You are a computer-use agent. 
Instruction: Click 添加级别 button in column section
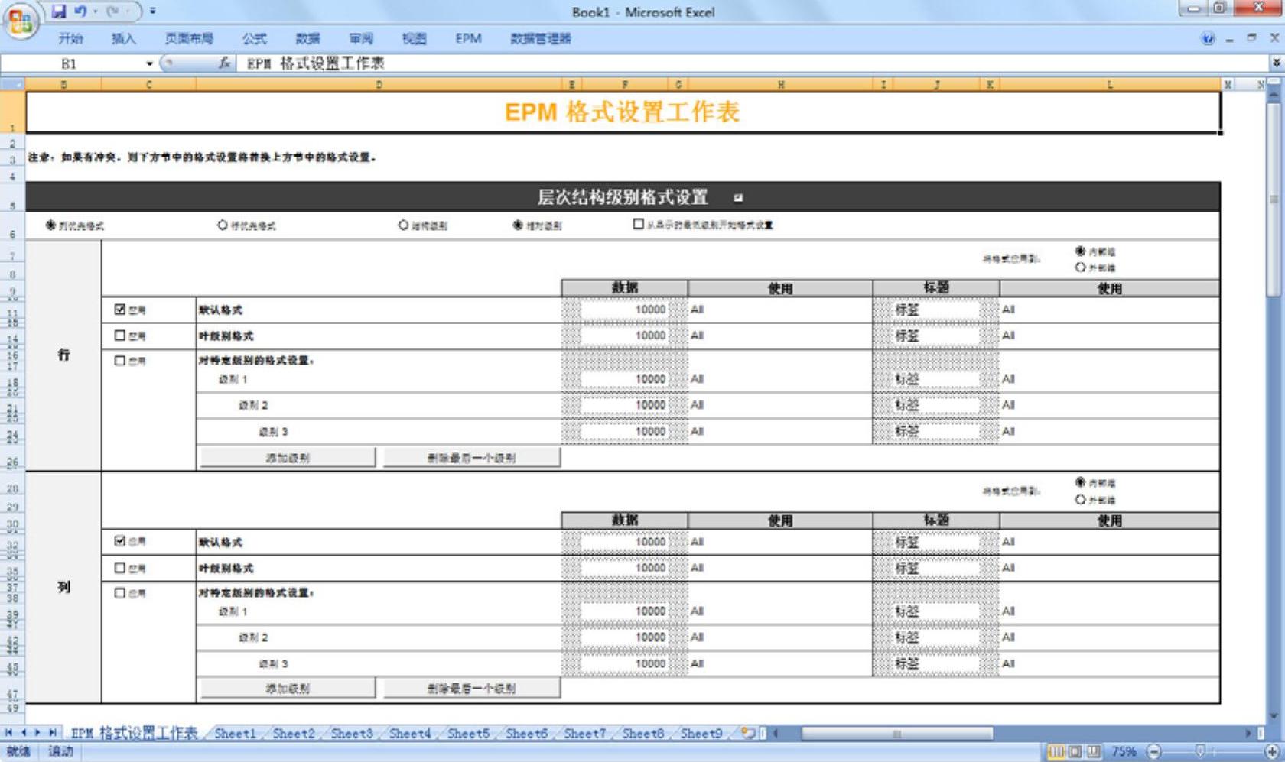(x=288, y=688)
